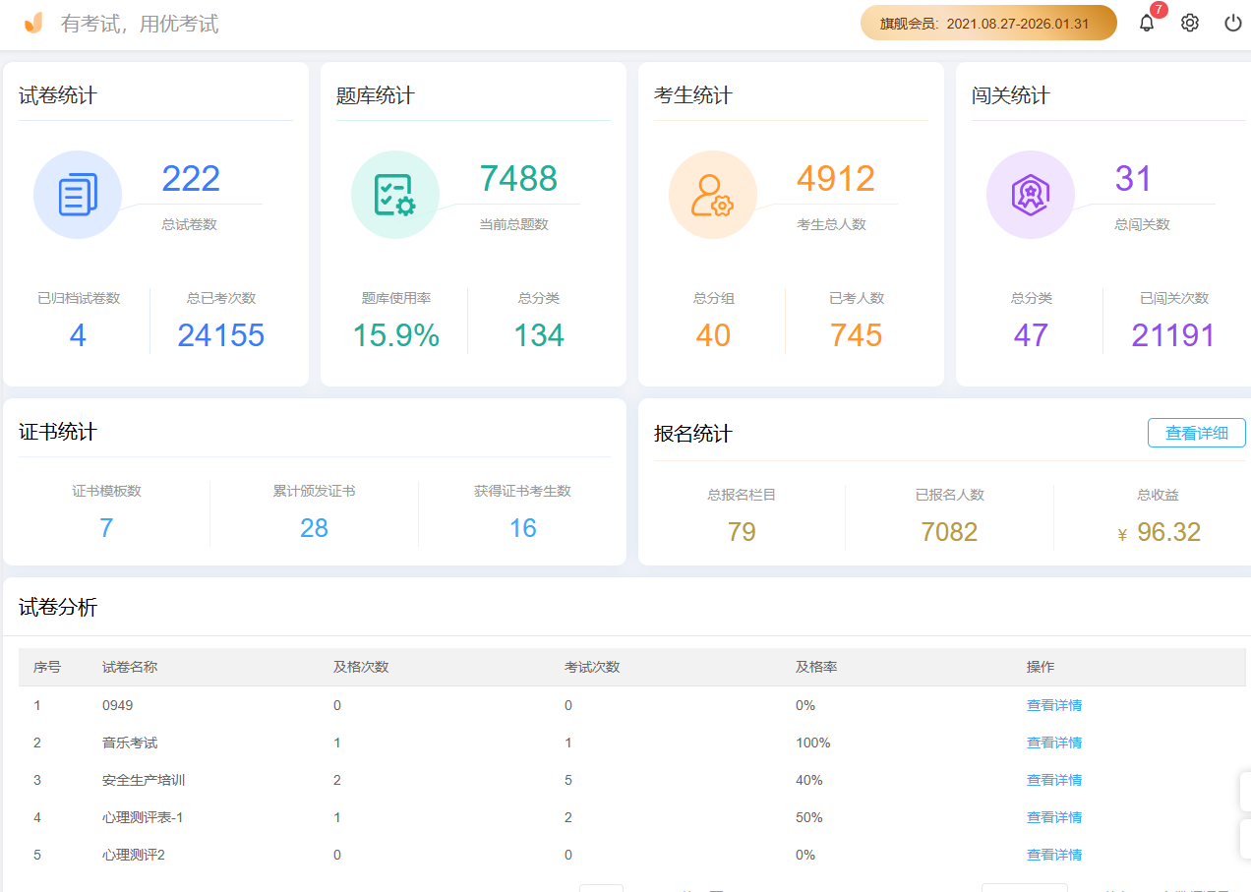The image size is (1251, 892).
Task: Click the purple medal icon in 闯关统计
Action: pyautogui.click(x=1030, y=194)
